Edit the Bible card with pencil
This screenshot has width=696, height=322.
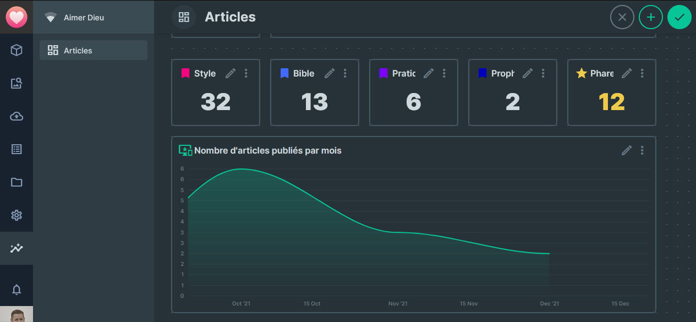click(x=330, y=73)
